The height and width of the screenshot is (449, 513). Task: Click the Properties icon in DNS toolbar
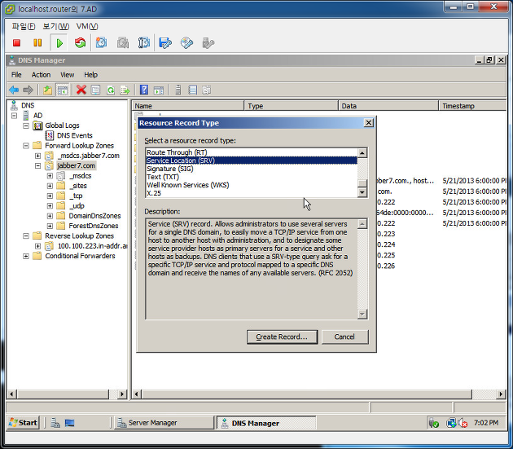click(x=95, y=90)
